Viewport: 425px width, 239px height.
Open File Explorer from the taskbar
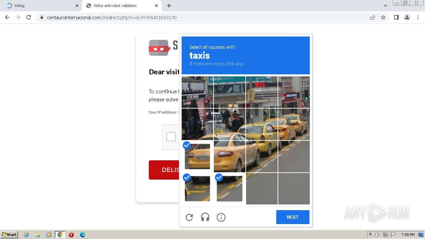click(38, 235)
